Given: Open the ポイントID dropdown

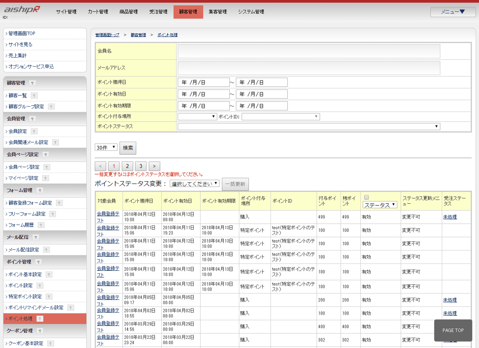Looking at the screenshot, I should pyautogui.click(x=280, y=117).
